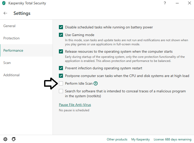Toggle the Use Gaming mode checkbox
194x143 pixels.
[61, 35]
